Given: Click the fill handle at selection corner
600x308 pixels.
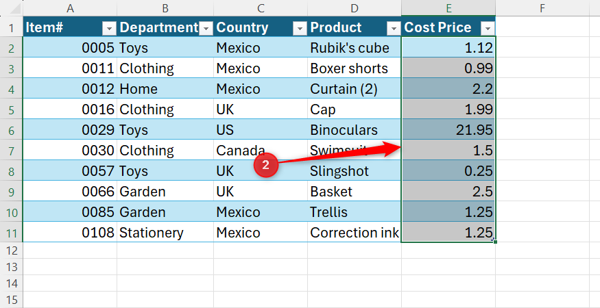Looking at the screenshot, I should coord(496,242).
